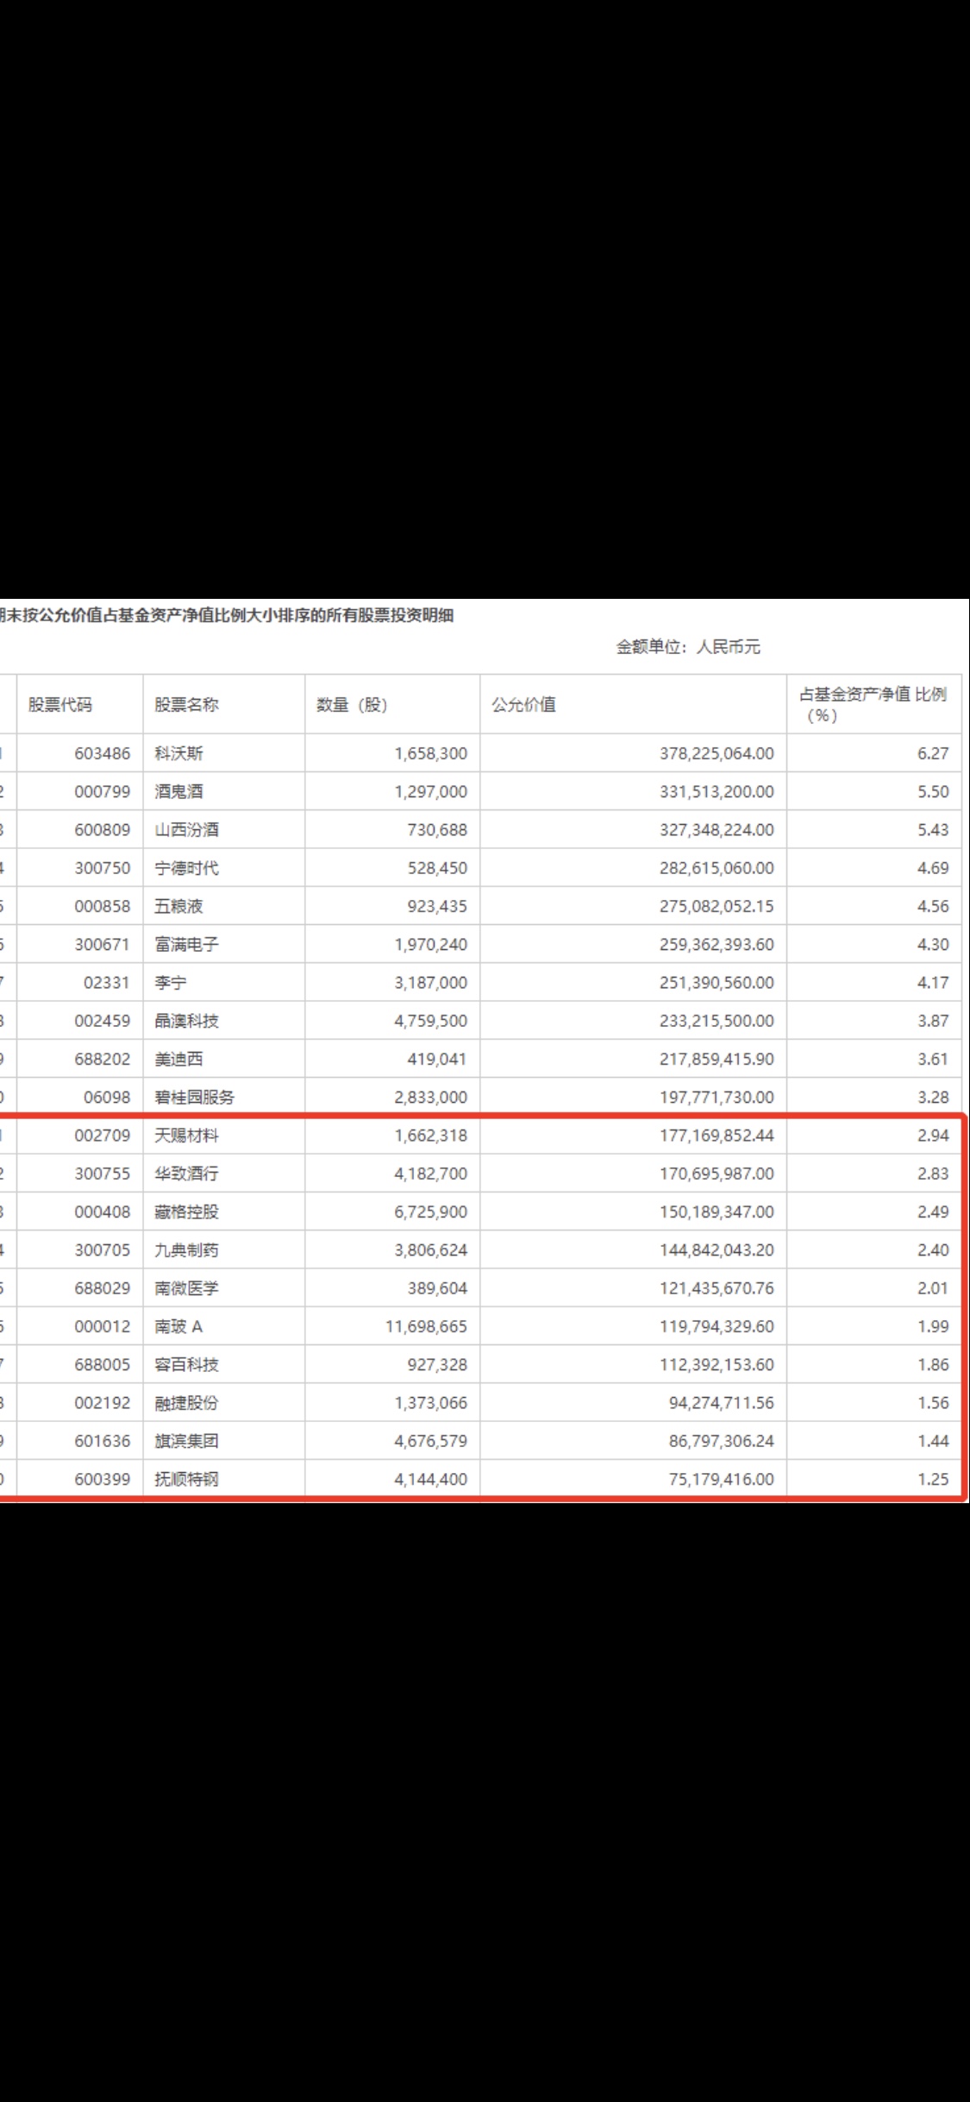Click the stock name 南微医学
Screen dimensions: 970x2102
[186, 1287]
